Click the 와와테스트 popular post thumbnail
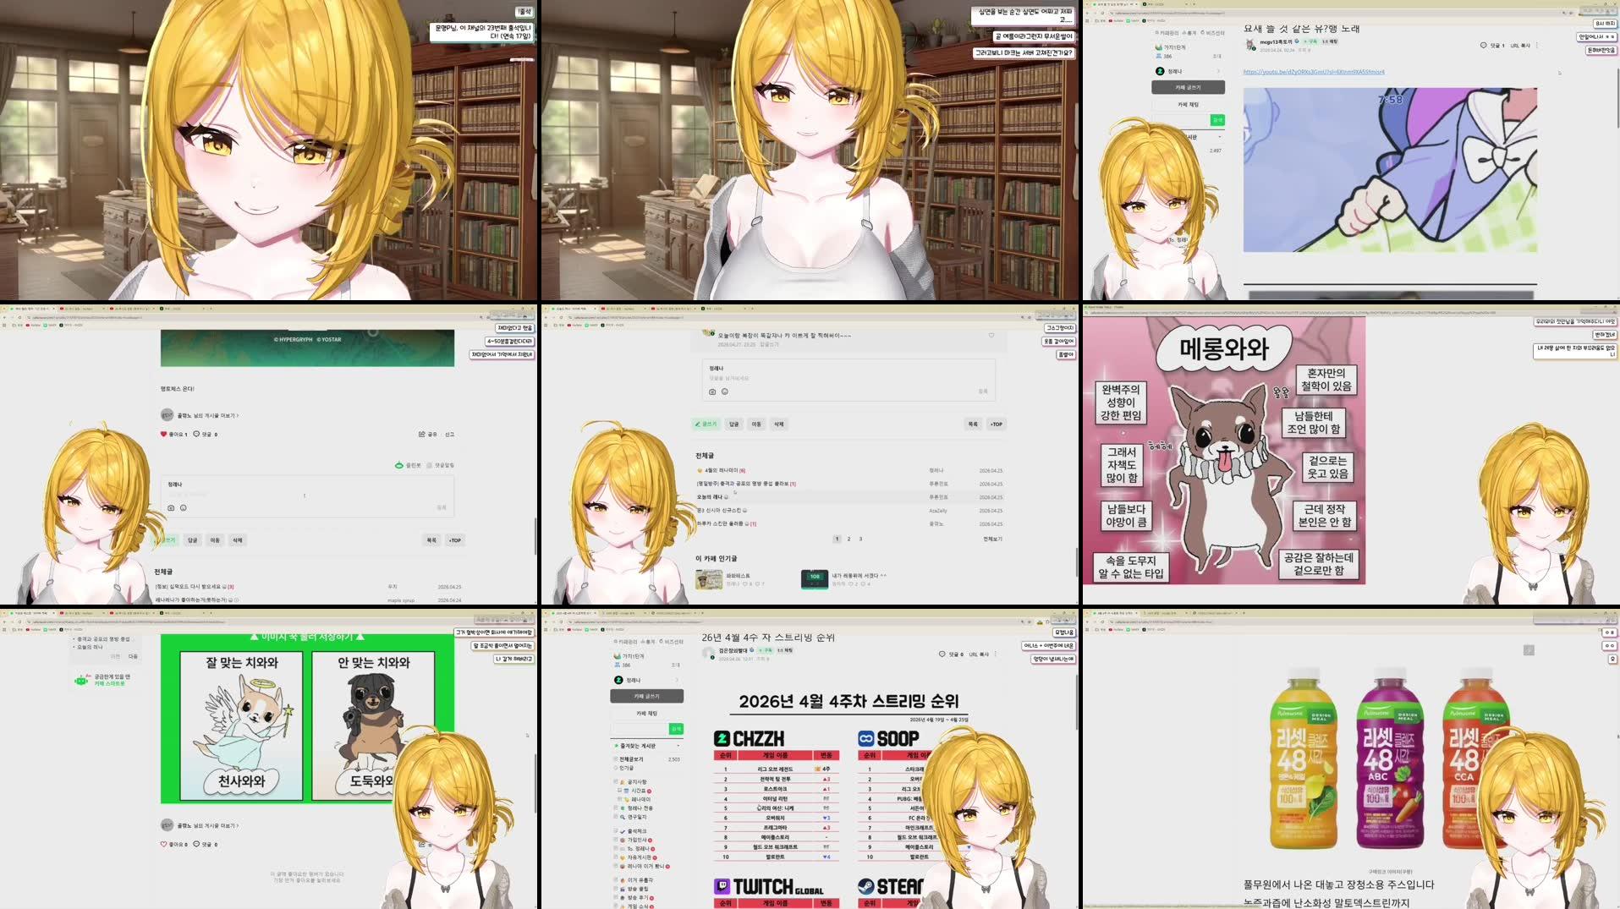 point(709,579)
